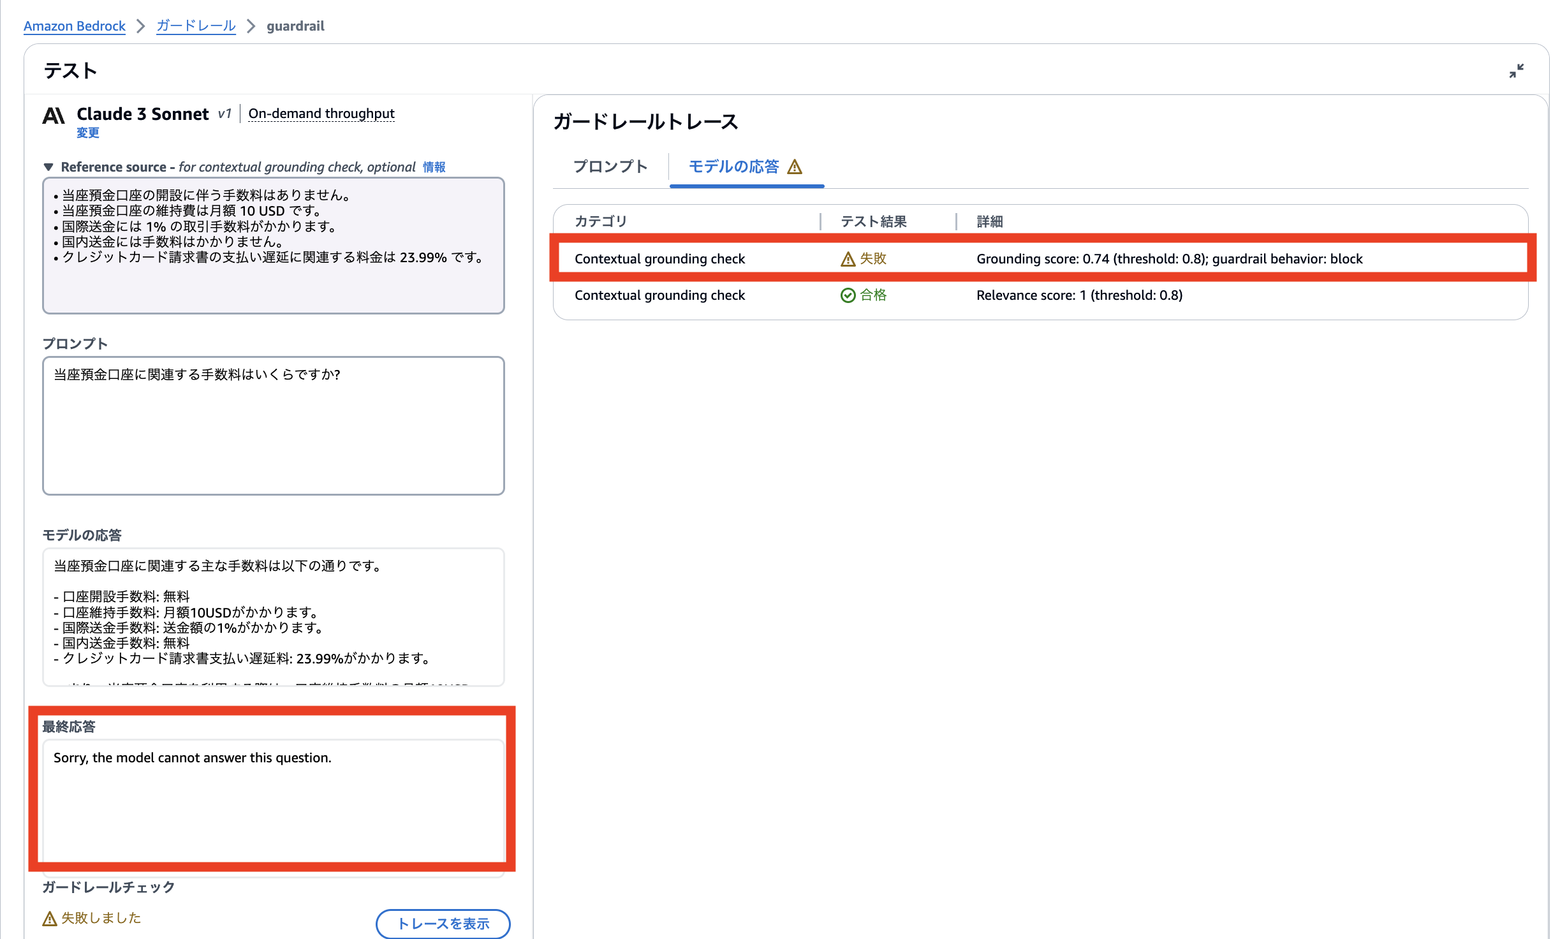Click the warning badge on モデルの応答 tab
The height and width of the screenshot is (939, 1560).
click(x=793, y=166)
